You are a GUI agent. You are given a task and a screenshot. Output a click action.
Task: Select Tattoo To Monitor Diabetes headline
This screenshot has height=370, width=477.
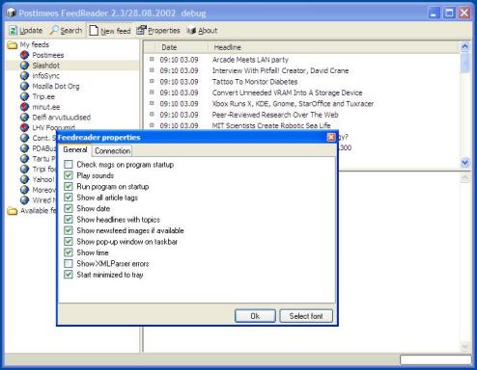[x=255, y=82]
